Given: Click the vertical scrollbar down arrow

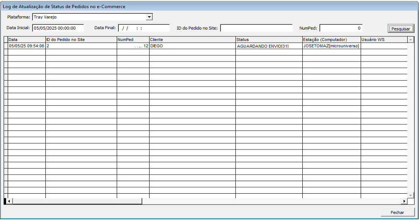Looking at the screenshot, I should [x=411, y=195].
